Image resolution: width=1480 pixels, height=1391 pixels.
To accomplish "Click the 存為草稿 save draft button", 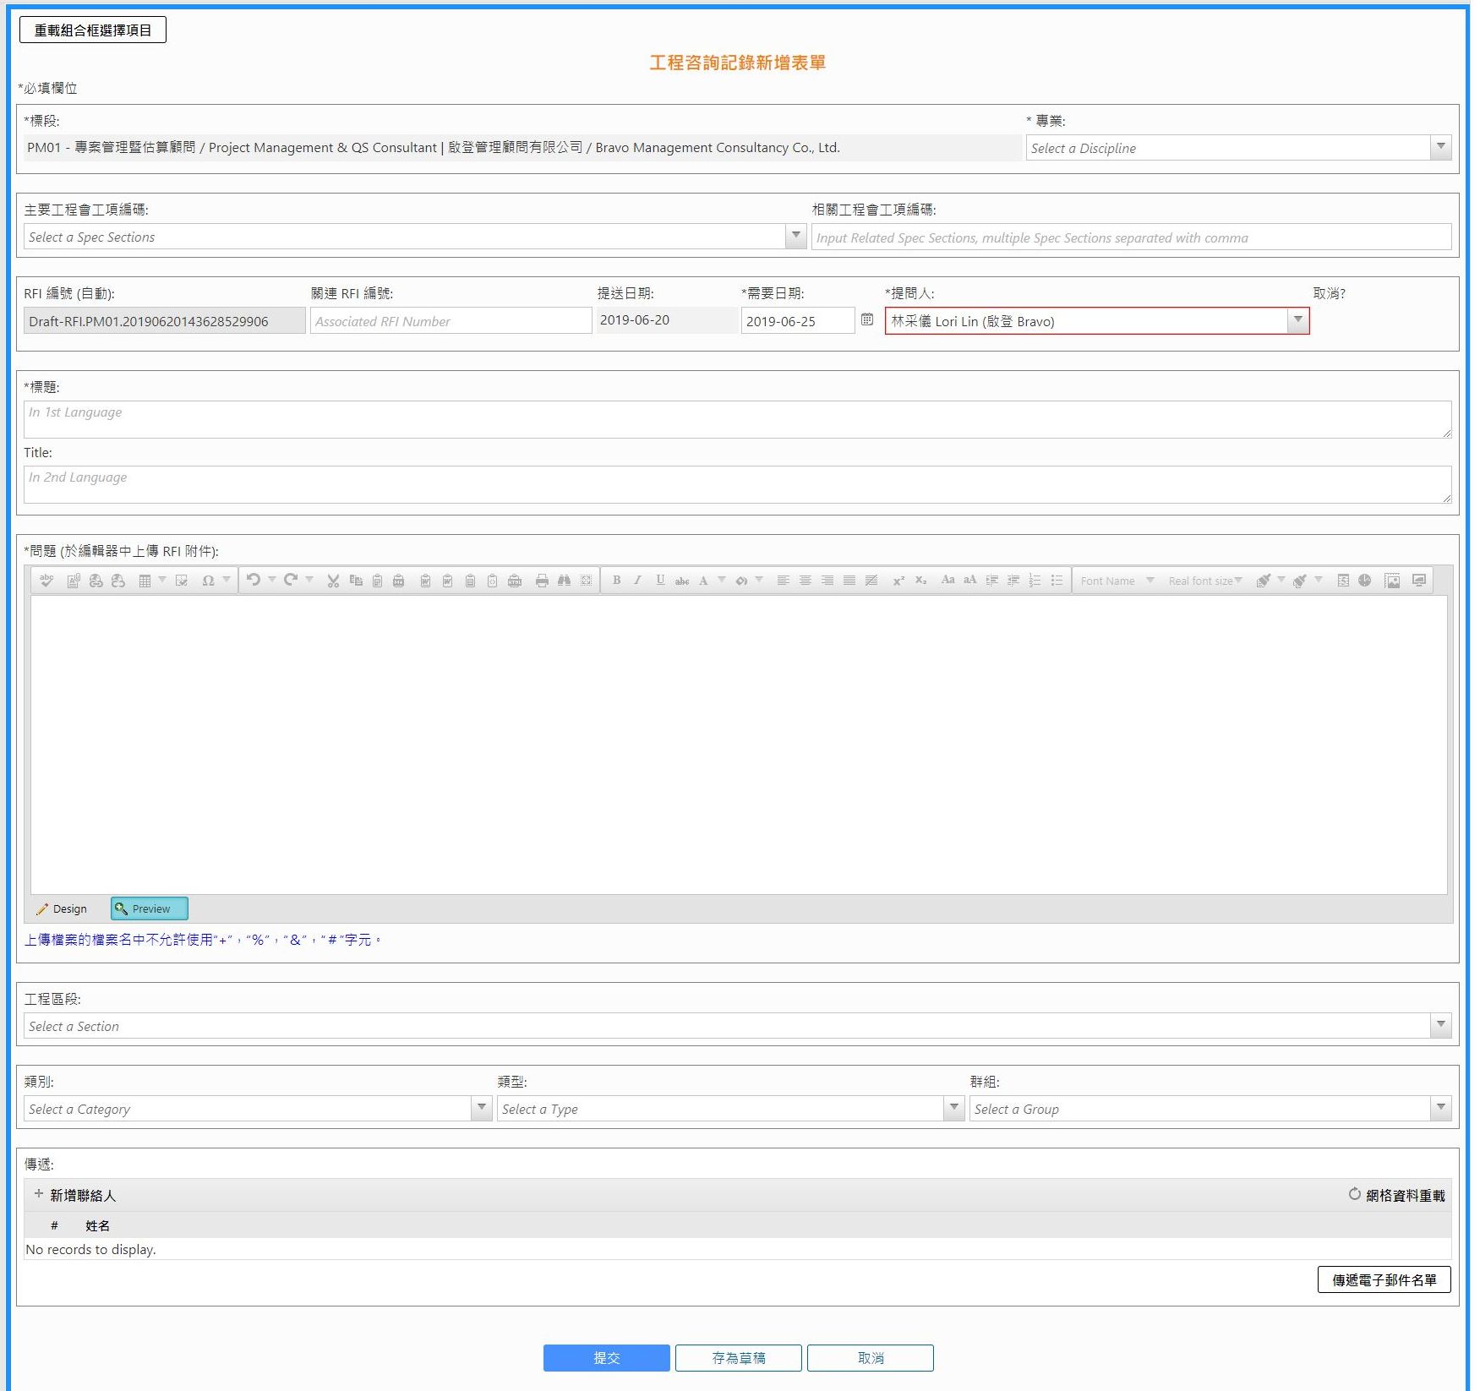I will [x=738, y=1357].
